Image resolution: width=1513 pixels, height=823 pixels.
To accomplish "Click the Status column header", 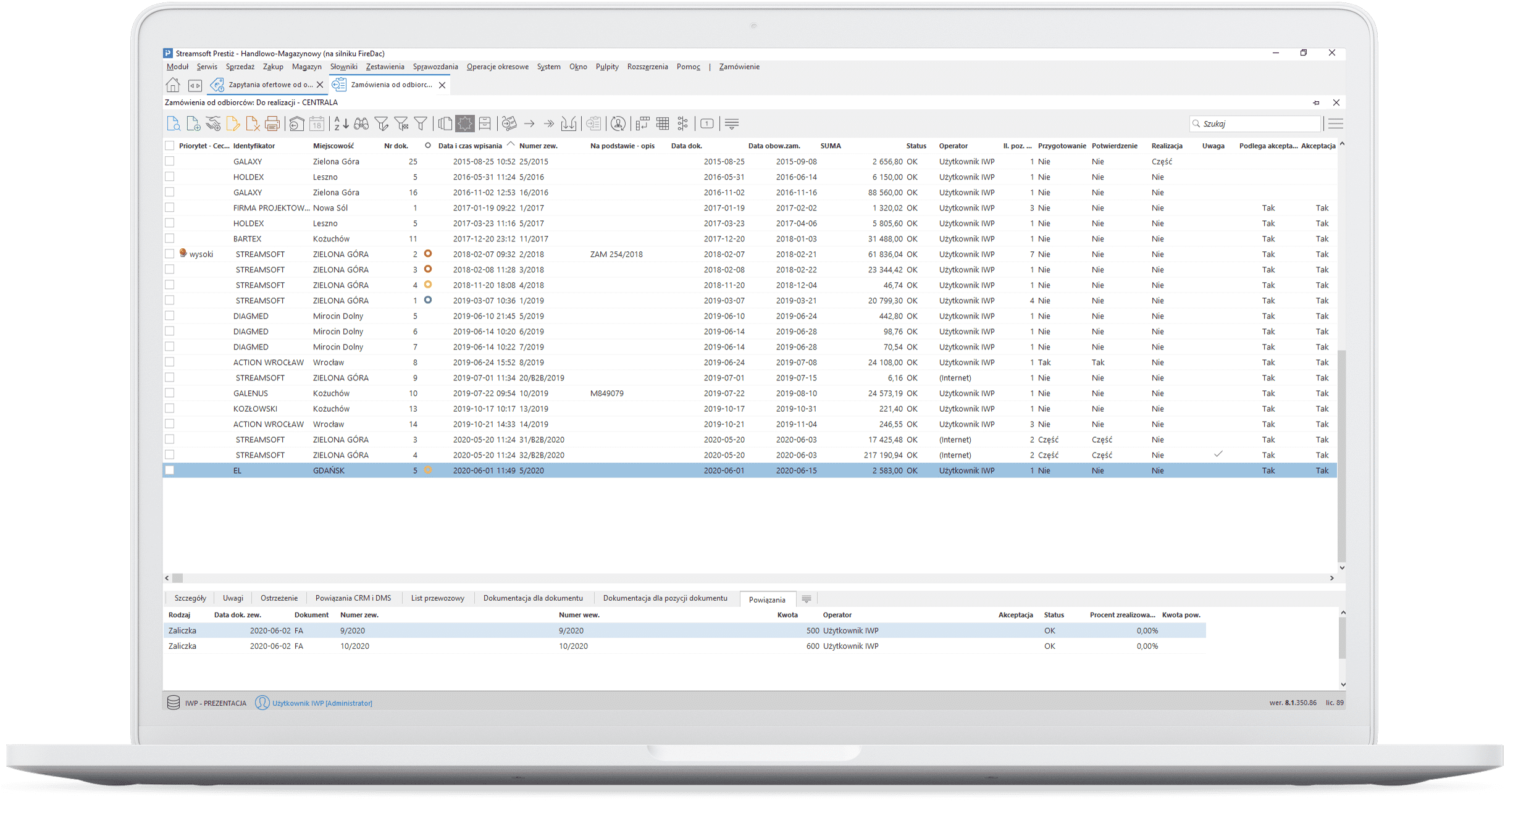I will [916, 146].
